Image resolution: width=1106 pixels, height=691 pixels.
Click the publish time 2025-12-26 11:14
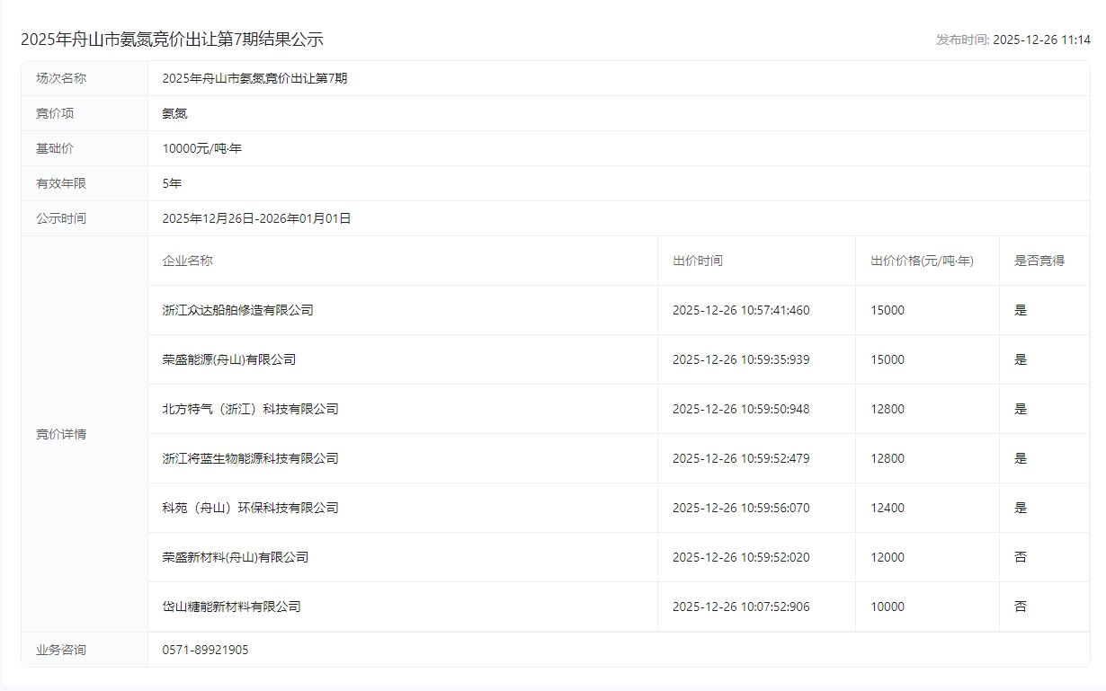point(1041,40)
